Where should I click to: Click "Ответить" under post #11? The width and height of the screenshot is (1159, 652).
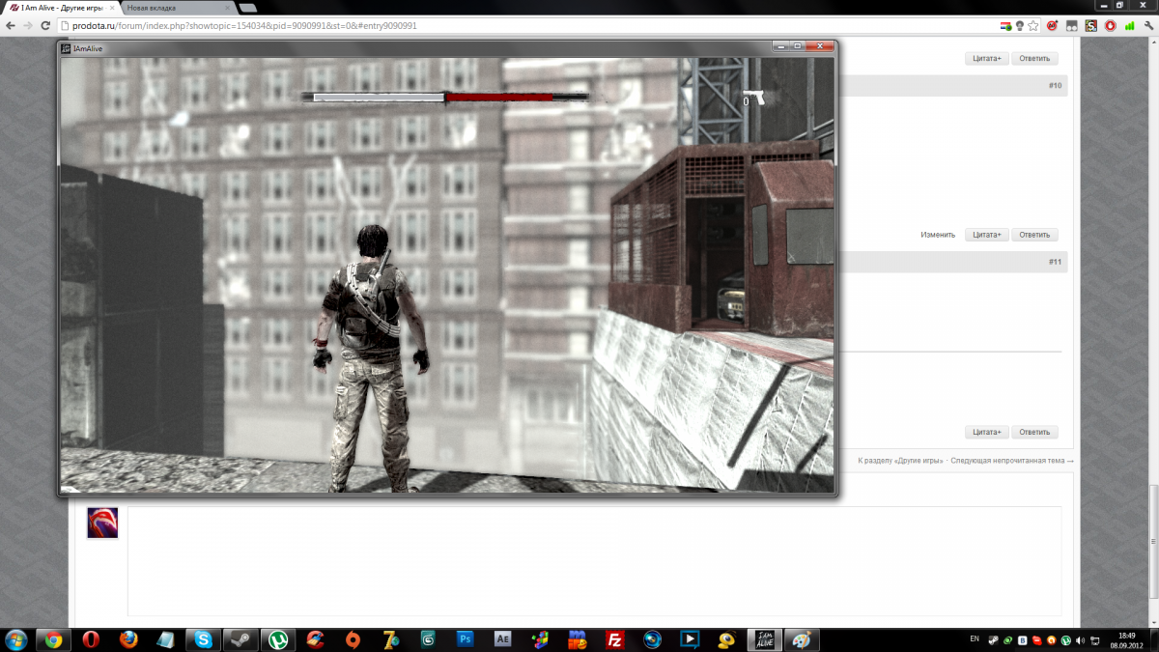[1034, 432]
